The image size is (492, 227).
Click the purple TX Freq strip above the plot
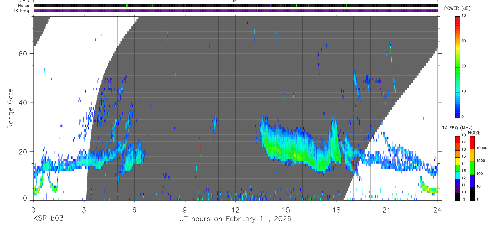coord(236,10)
